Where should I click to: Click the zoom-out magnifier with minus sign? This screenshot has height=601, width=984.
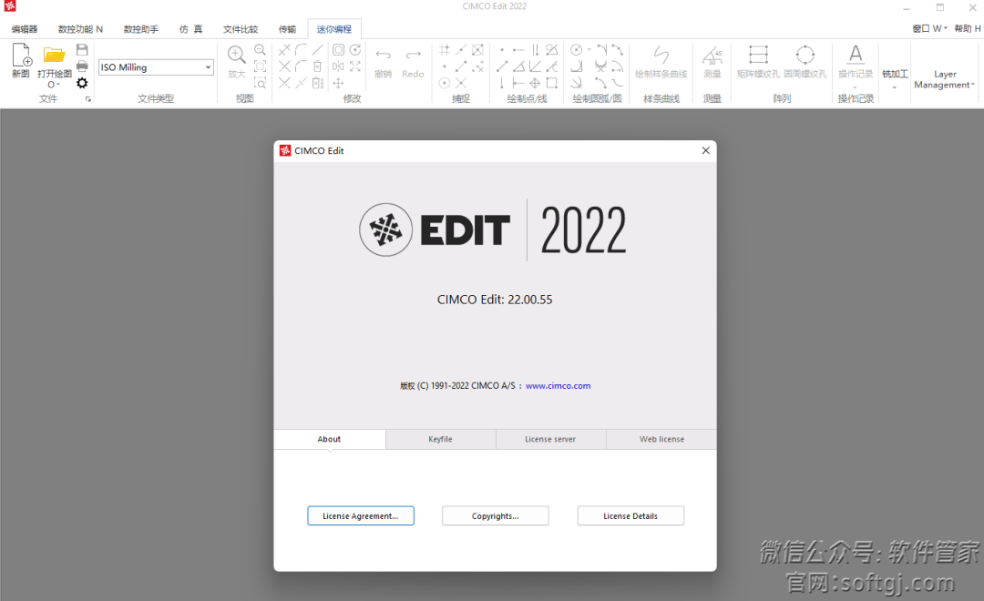(260, 49)
